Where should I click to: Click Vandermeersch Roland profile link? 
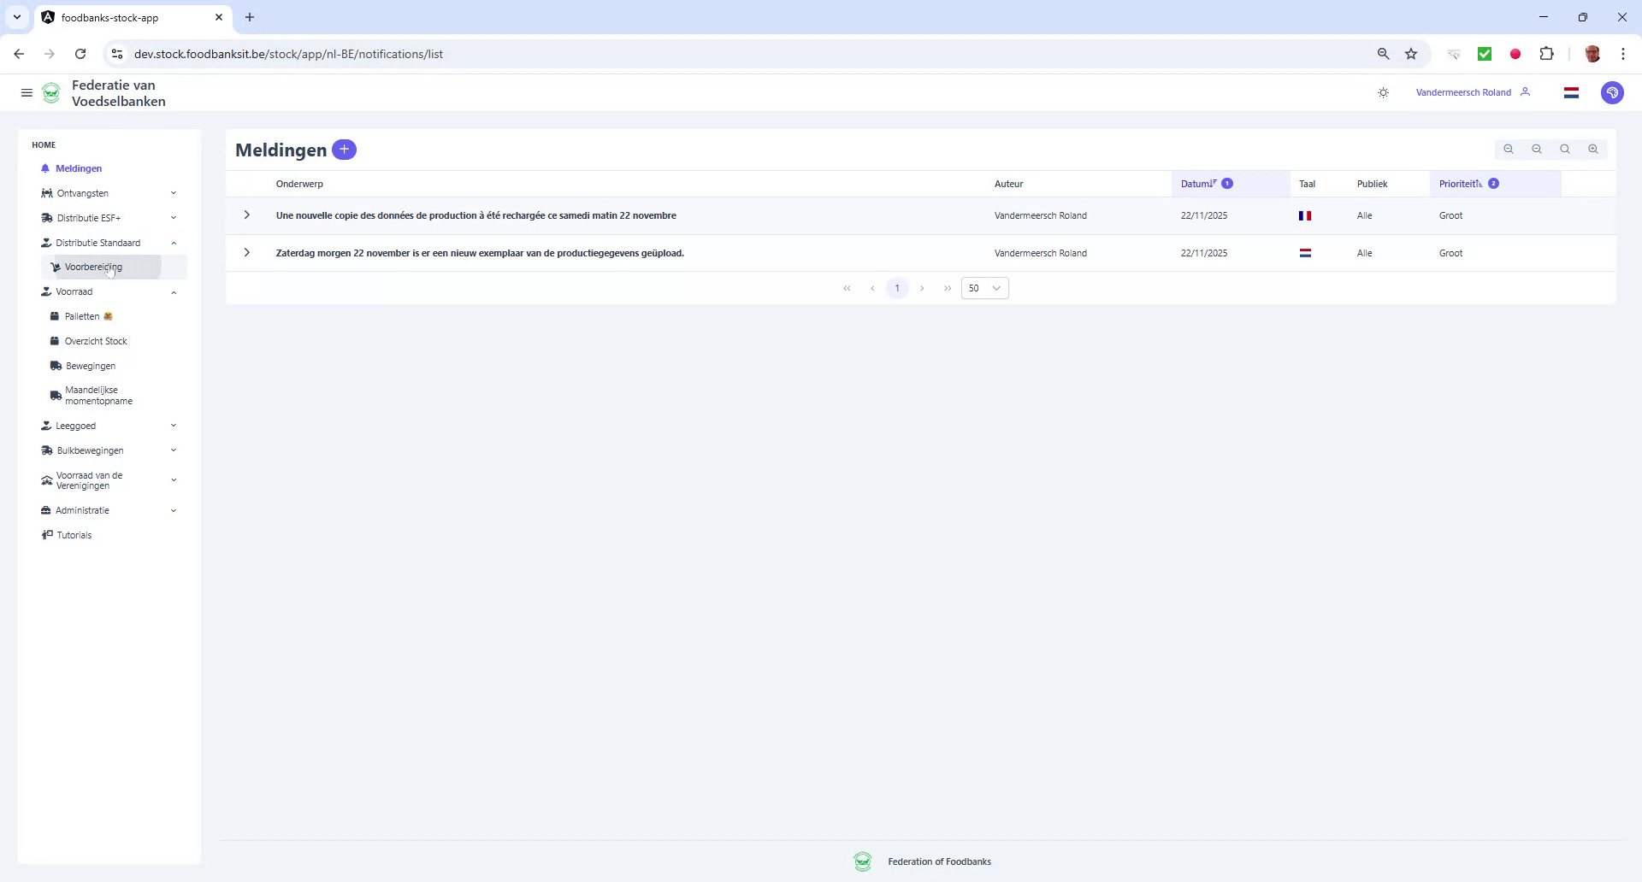(1463, 92)
